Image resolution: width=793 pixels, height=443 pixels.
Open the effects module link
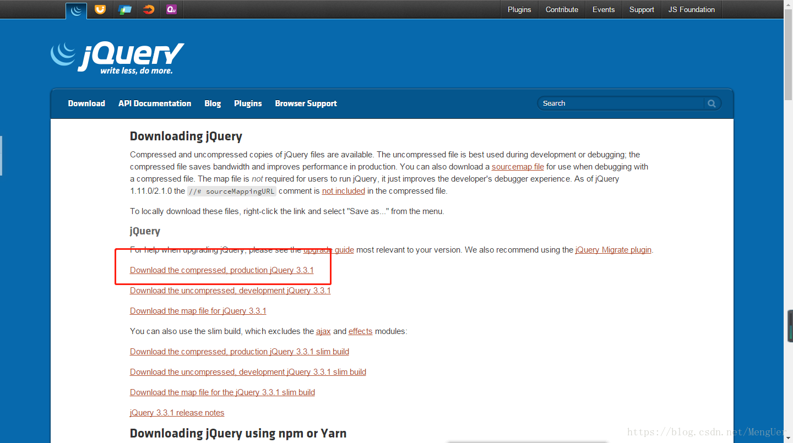click(x=361, y=331)
